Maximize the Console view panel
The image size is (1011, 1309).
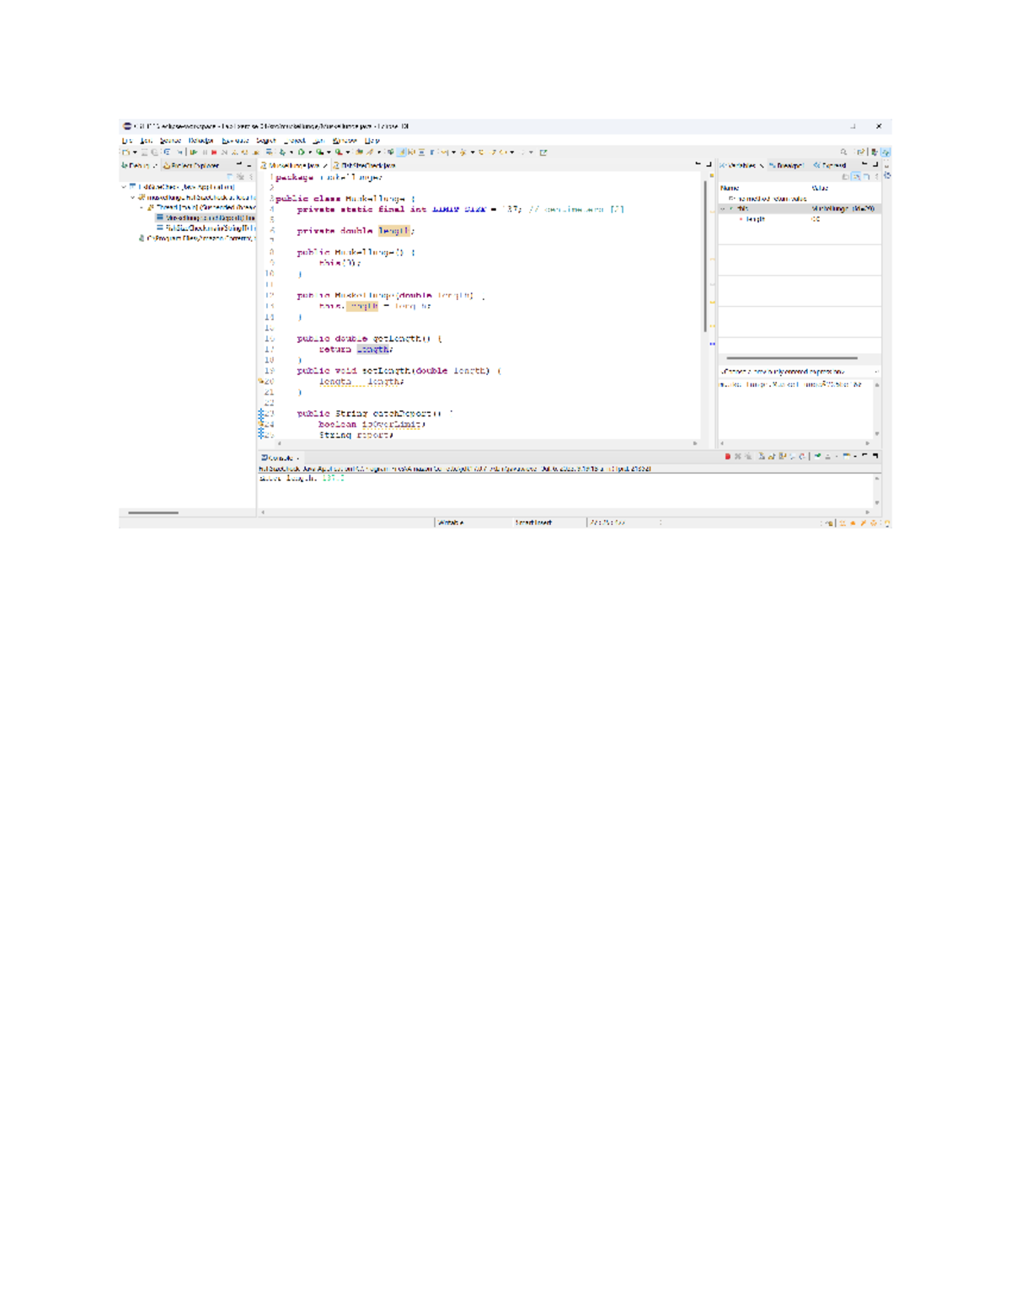click(x=875, y=456)
